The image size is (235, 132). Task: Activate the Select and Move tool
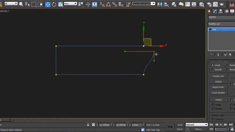(x=48, y=4)
